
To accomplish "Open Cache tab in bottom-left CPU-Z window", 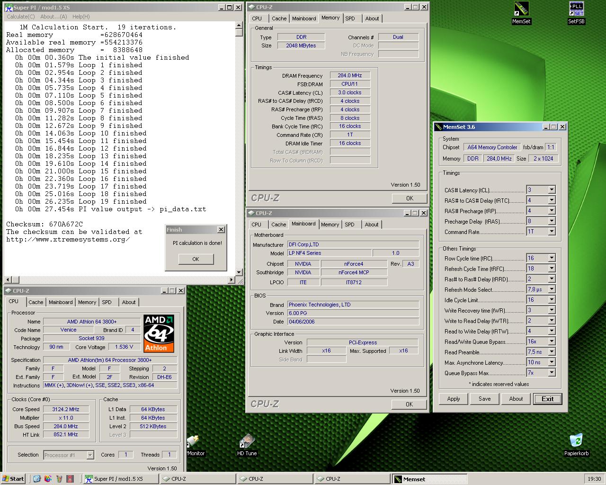I will (36, 302).
